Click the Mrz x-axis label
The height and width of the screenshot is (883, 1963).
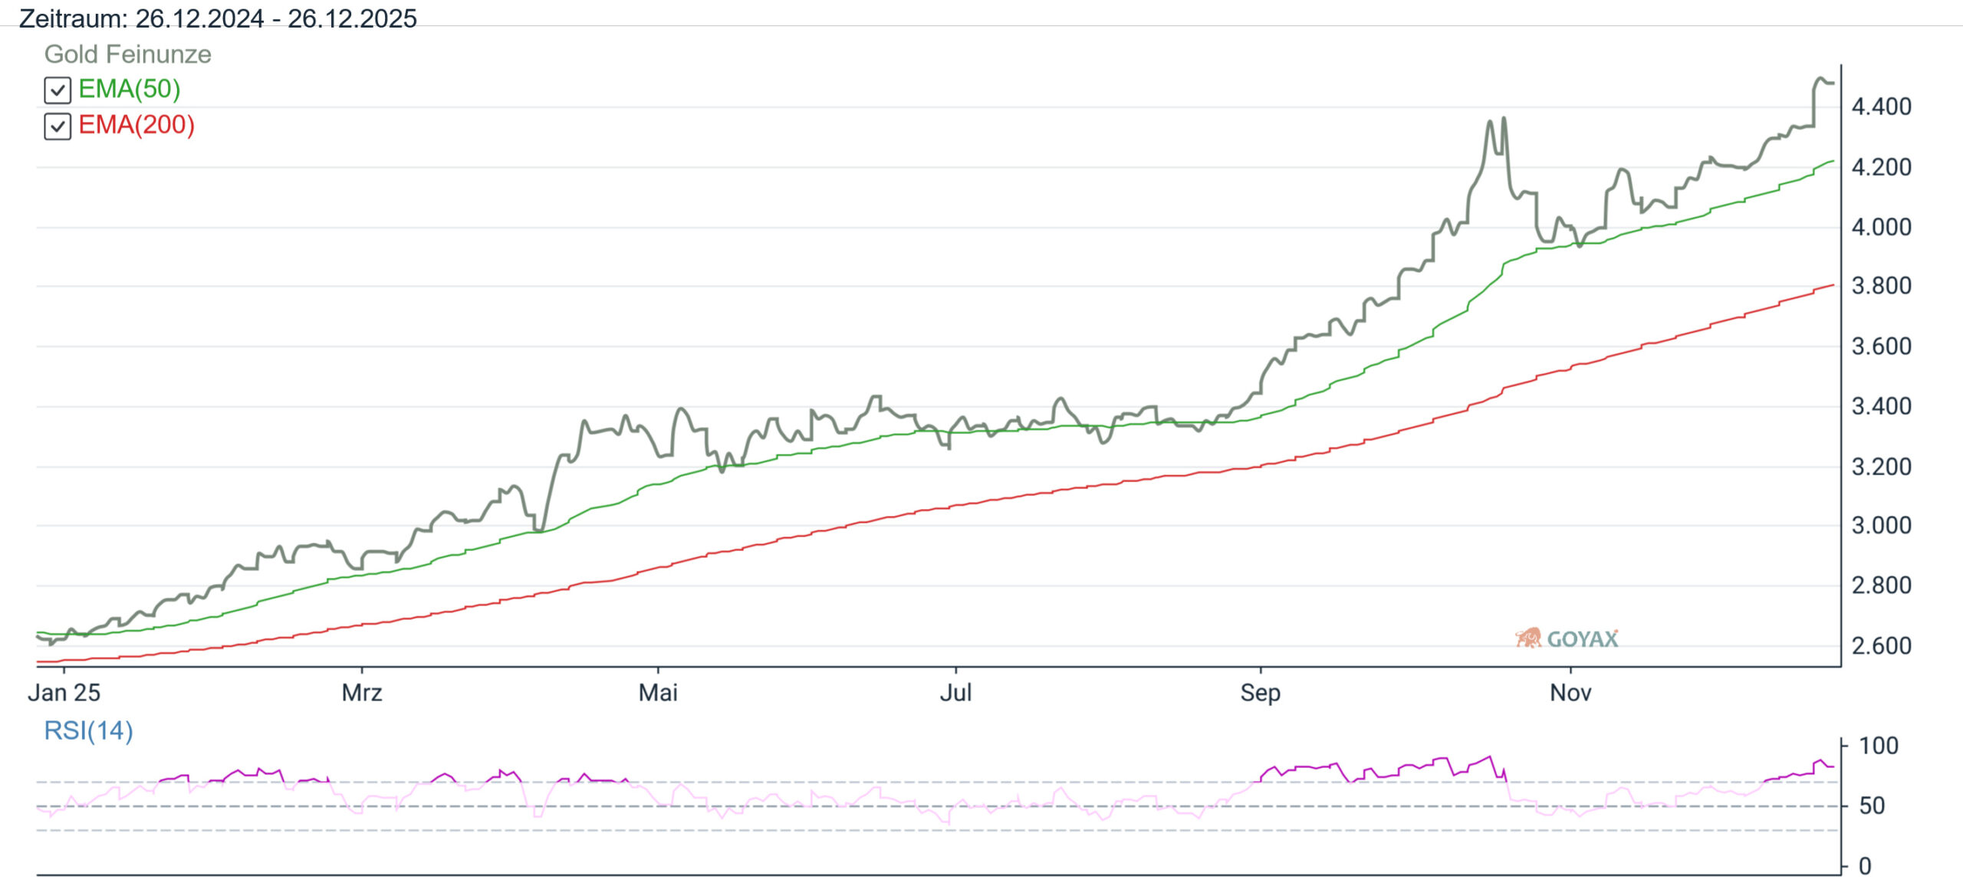361,693
